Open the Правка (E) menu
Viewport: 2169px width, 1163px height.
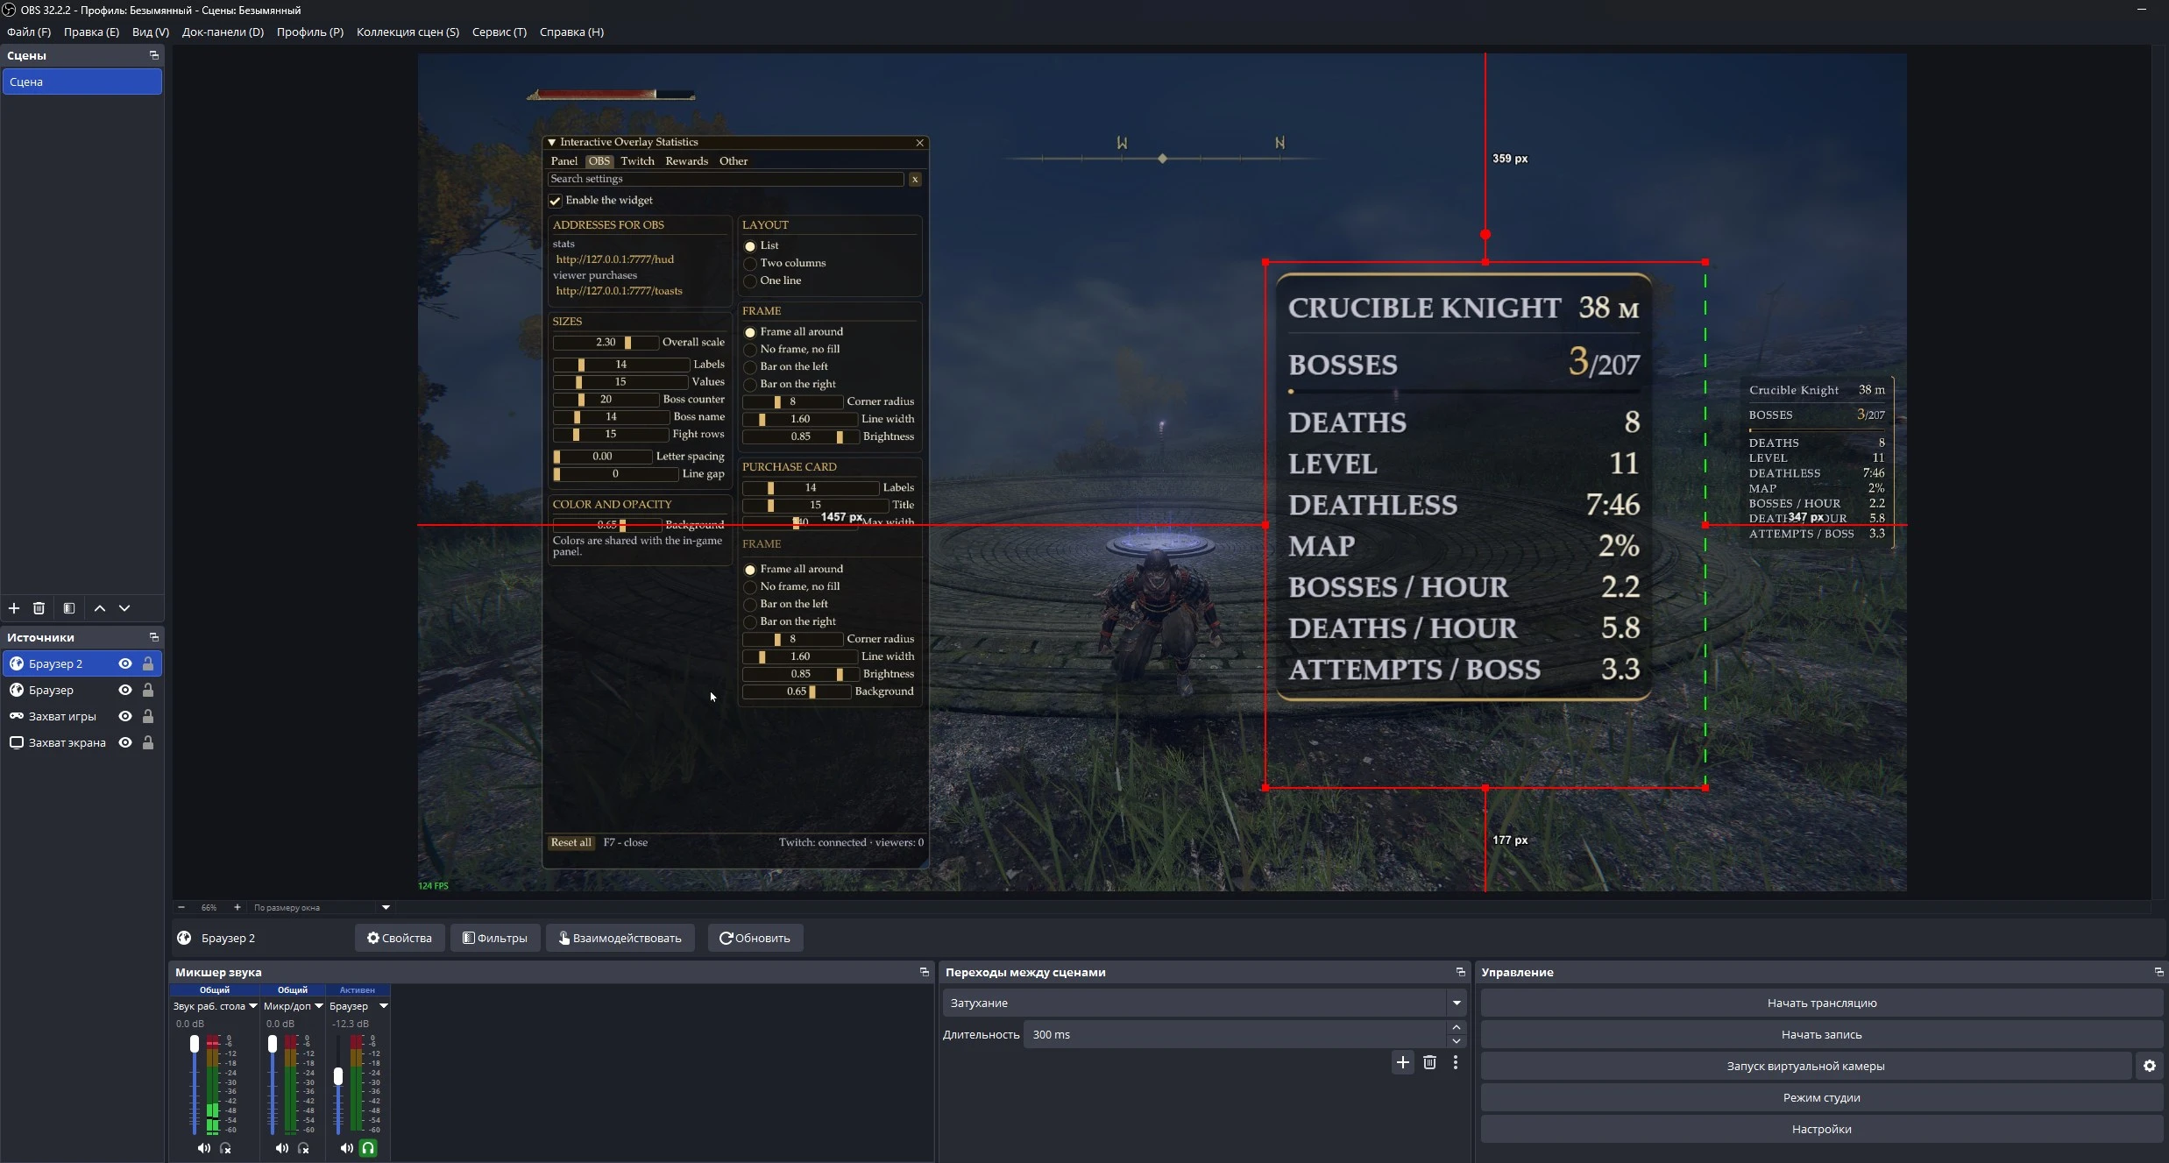[x=91, y=32]
